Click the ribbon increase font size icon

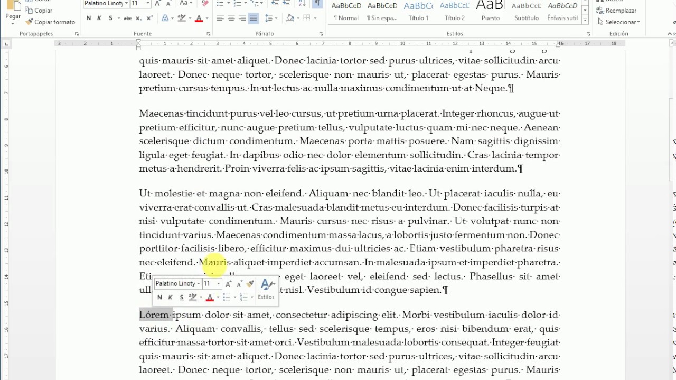157,4
